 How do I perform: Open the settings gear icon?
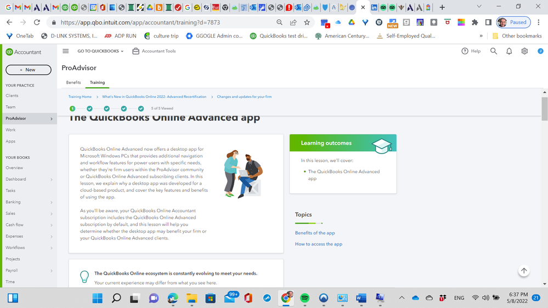524,51
